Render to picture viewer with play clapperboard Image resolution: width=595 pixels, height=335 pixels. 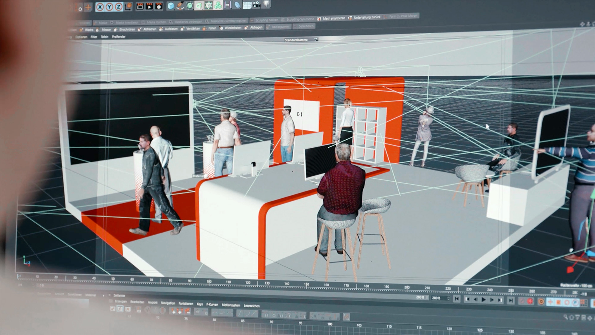point(149,6)
